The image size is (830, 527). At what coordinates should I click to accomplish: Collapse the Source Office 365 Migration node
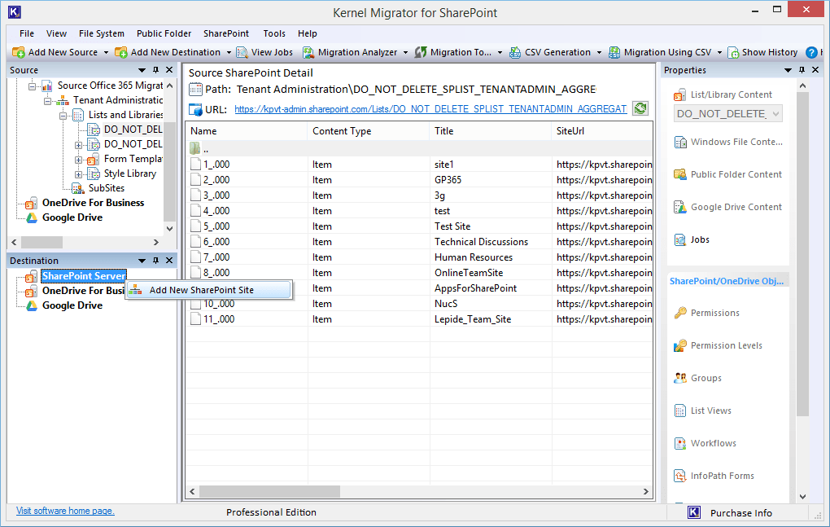[x=33, y=86]
